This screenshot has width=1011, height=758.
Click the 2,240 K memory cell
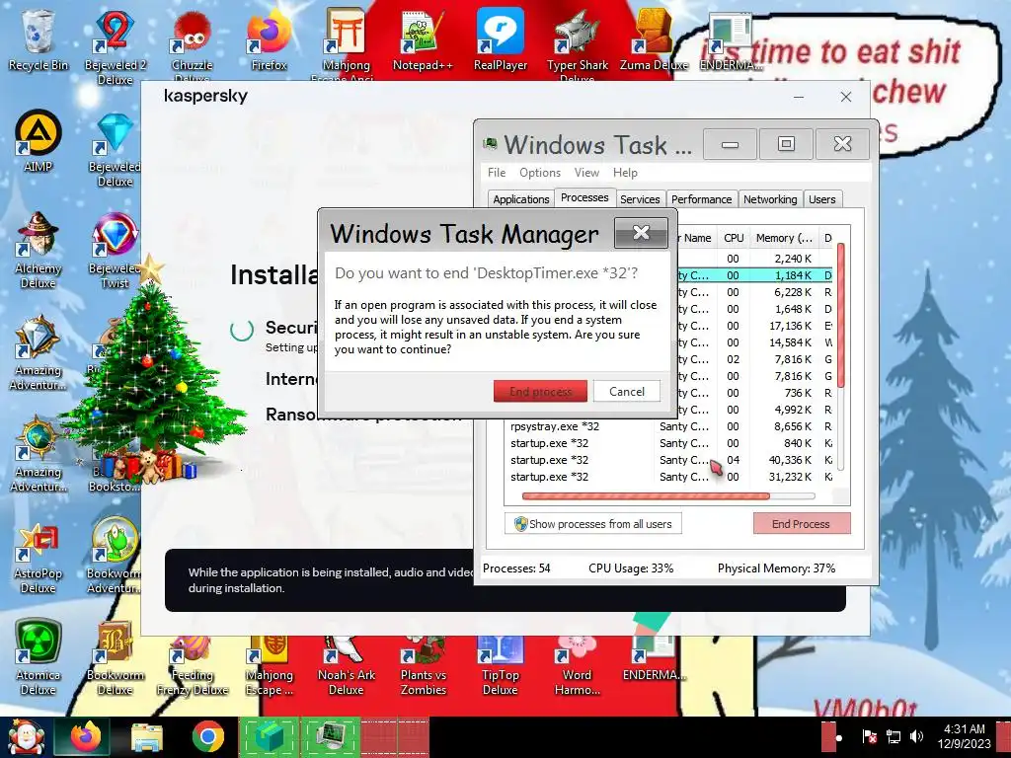pyautogui.click(x=793, y=259)
